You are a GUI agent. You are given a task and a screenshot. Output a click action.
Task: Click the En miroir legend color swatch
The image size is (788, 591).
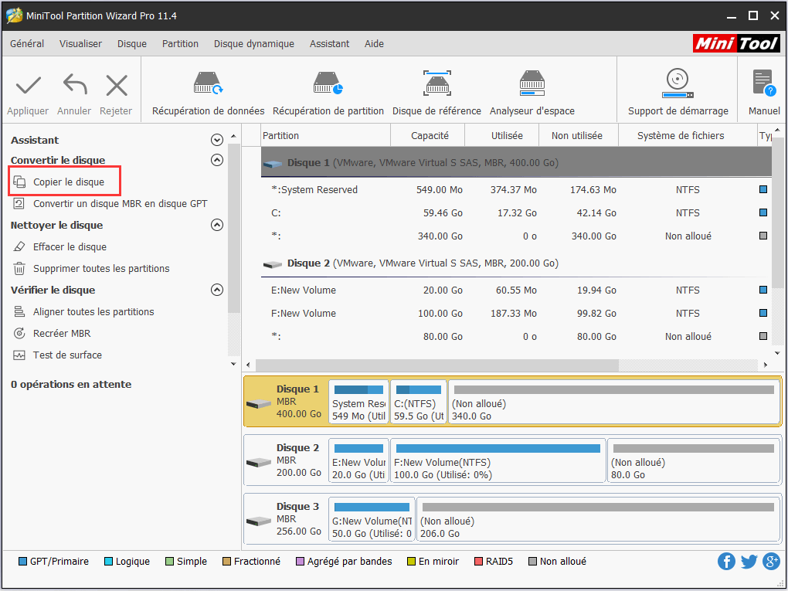click(x=411, y=562)
